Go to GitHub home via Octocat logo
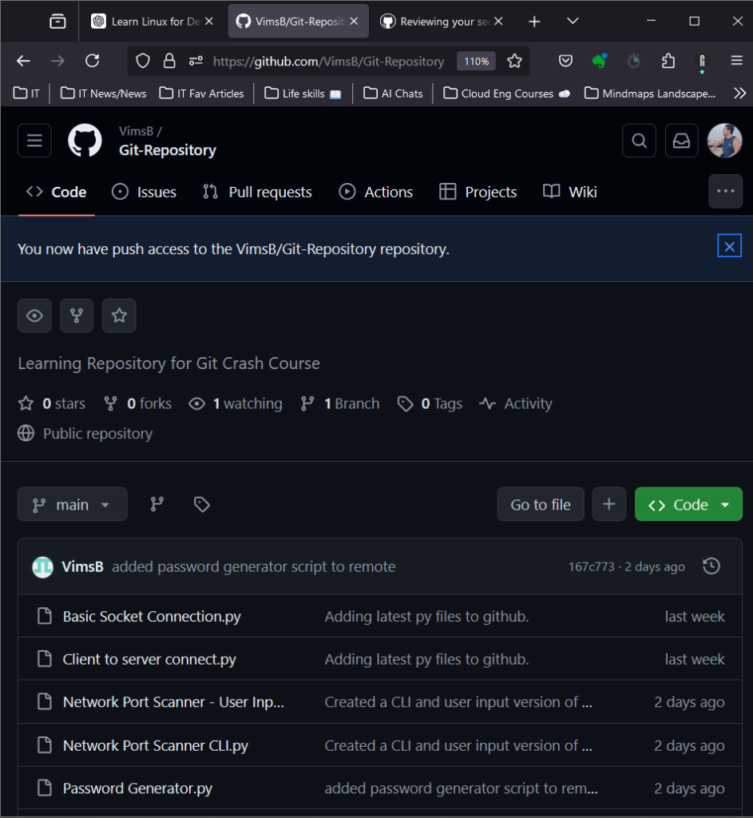Image resolution: width=753 pixels, height=818 pixels. pyautogui.click(x=85, y=141)
